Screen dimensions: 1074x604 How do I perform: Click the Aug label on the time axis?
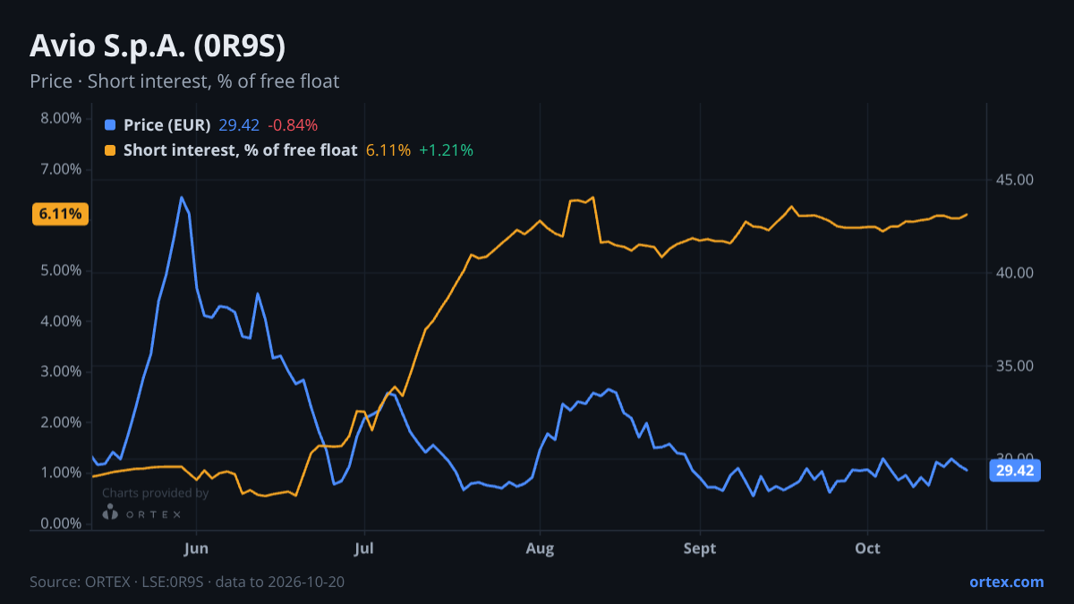540,549
